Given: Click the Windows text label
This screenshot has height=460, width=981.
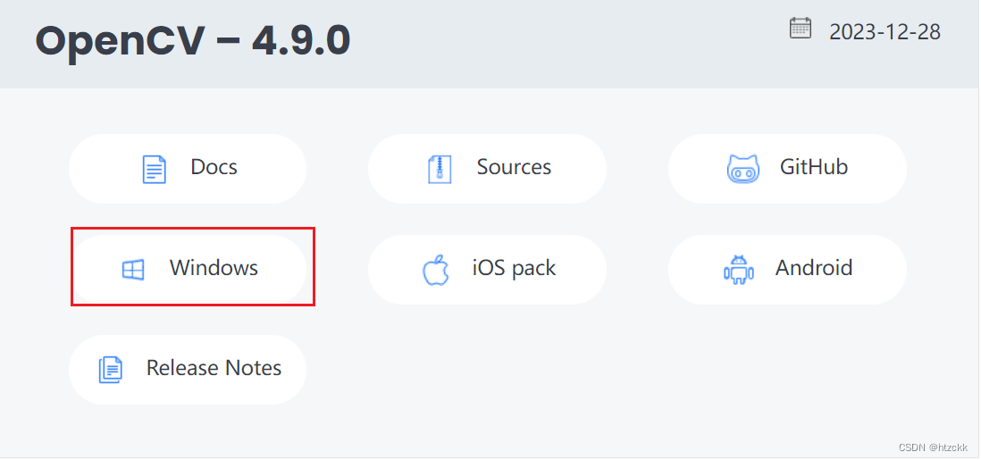Looking at the screenshot, I should 214,268.
